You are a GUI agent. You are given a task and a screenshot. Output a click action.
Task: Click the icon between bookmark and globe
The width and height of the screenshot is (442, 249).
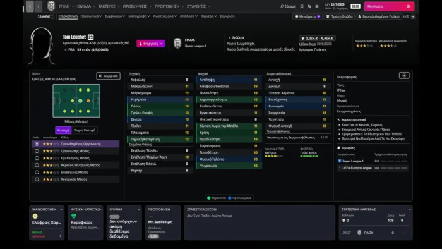click(309, 6)
